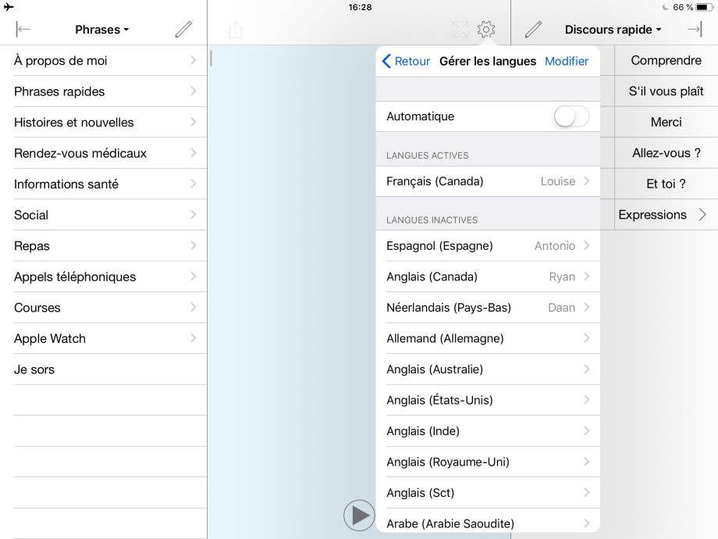Open Anglais (Canada) language row
Image resolution: width=718 pixels, height=539 pixels.
coord(488,277)
